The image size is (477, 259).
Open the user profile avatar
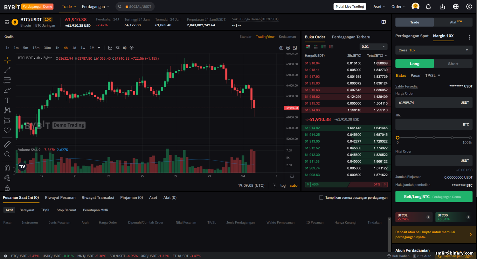tap(415, 6)
